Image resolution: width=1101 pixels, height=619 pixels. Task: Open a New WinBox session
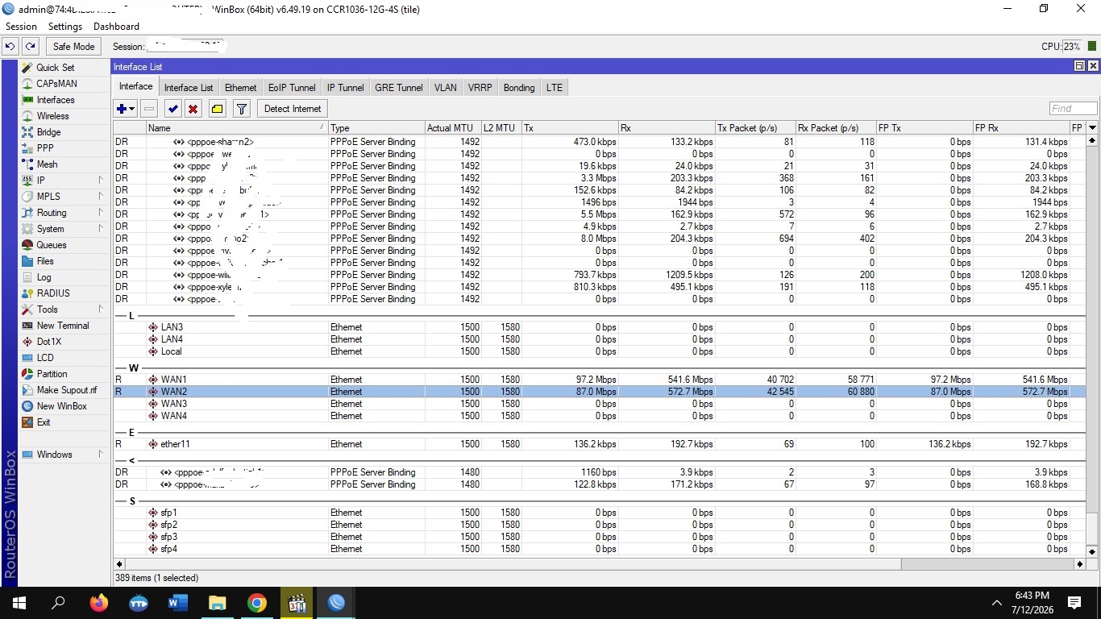[x=61, y=406]
